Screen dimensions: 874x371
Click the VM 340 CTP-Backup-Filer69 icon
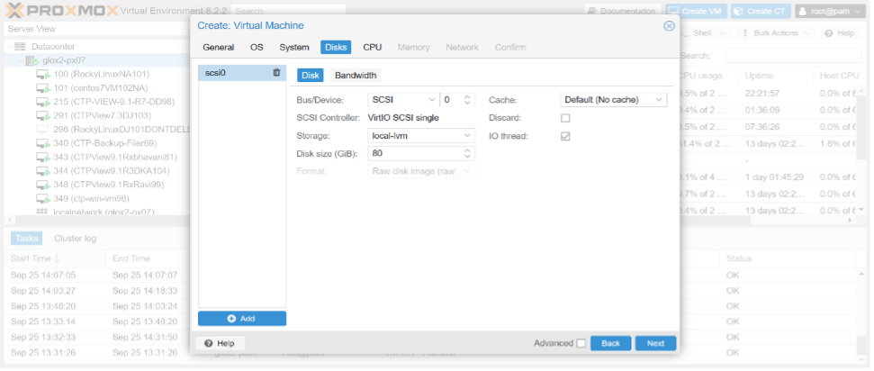[x=43, y=143]
